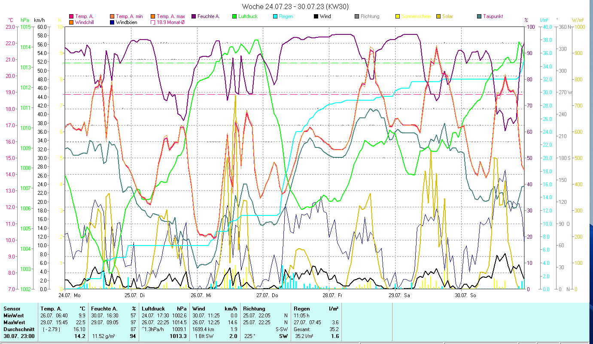593x344 pixels.
Task: Click the 11.52 g/m³ absolute humidity value
Action: pos(103,336)
